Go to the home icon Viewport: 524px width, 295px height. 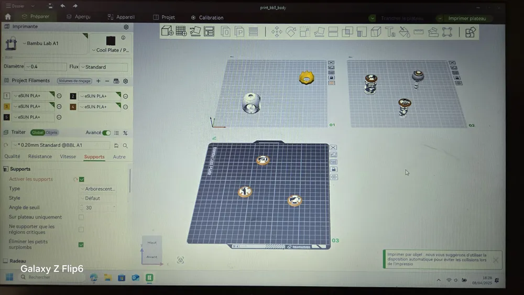(8, 16)
